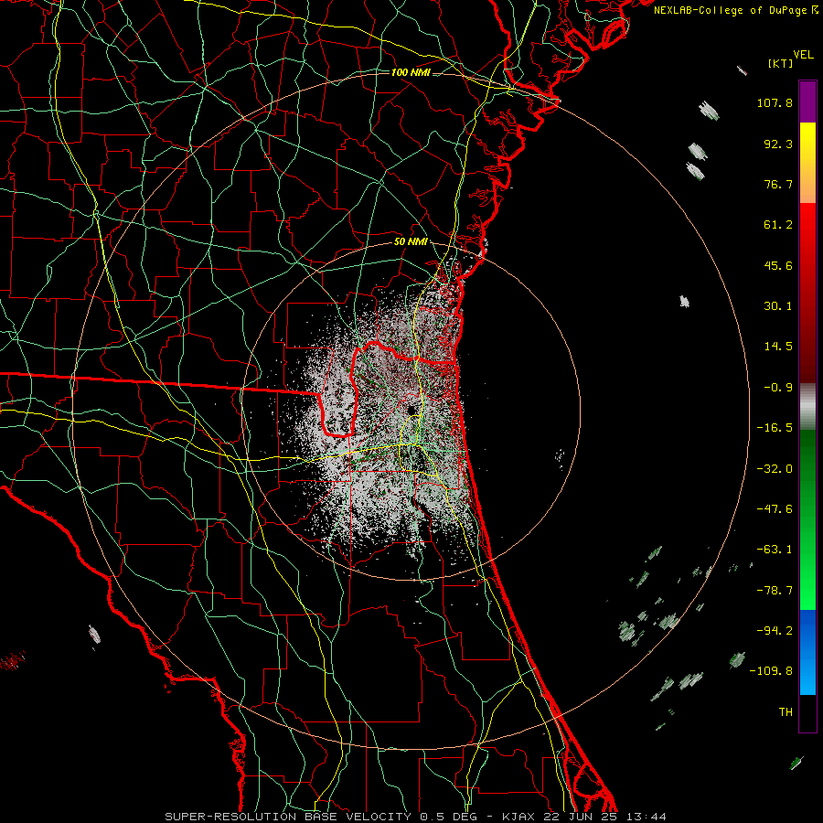Viewport: 823px width, 823px height.
Task: Pick the blue segment of the color bar
Action: [x=807, y=652]
